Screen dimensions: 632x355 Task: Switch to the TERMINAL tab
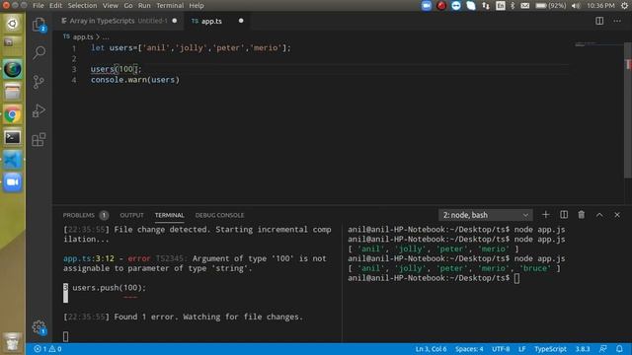tap(169, 215)
